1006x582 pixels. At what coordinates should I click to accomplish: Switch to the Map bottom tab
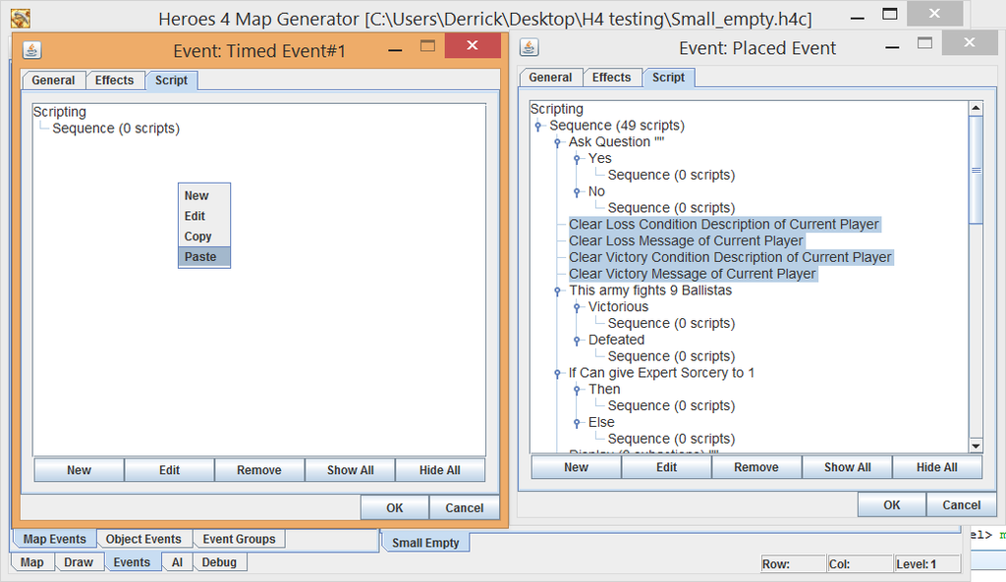[x=32, y=562]
